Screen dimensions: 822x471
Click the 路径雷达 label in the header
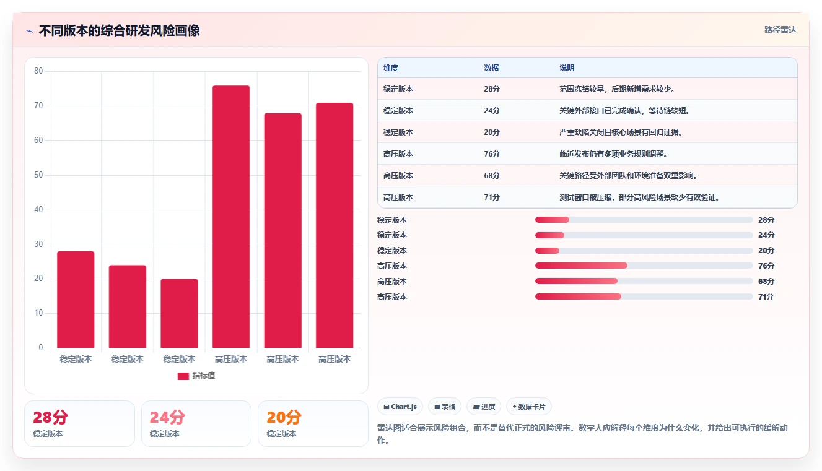[780, 30]
